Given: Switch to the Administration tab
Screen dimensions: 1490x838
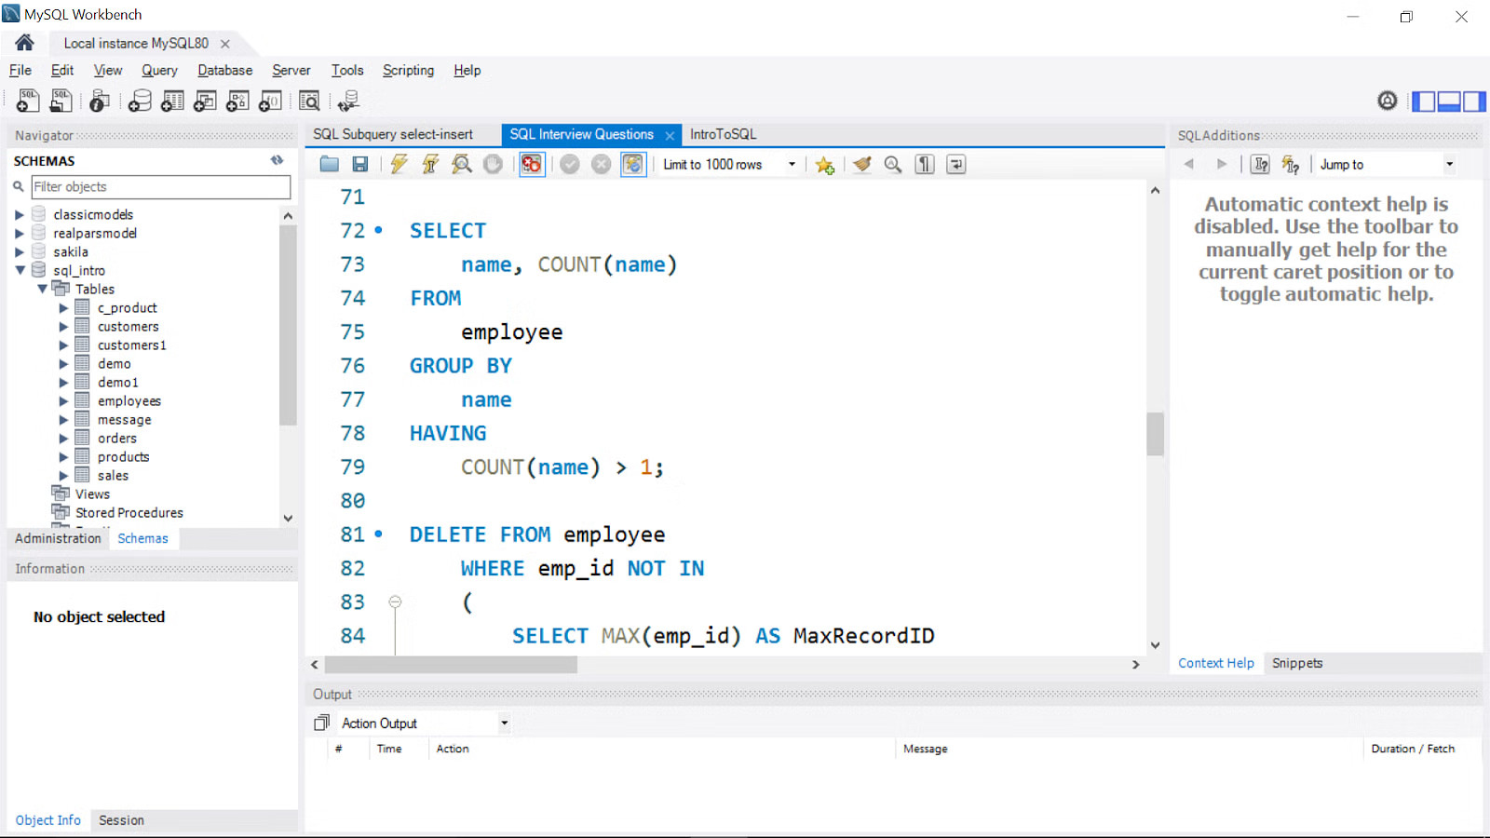Looking at the screenshot, I should click(58, 539).
